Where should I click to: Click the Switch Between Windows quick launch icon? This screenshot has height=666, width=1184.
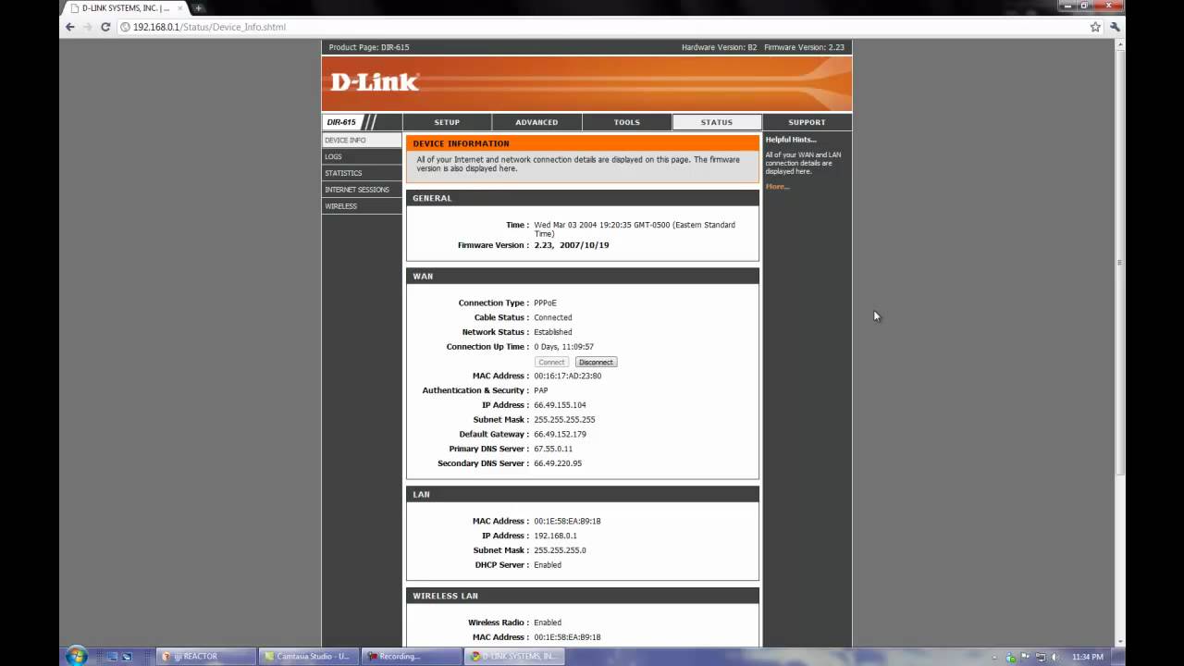point(128,657)
